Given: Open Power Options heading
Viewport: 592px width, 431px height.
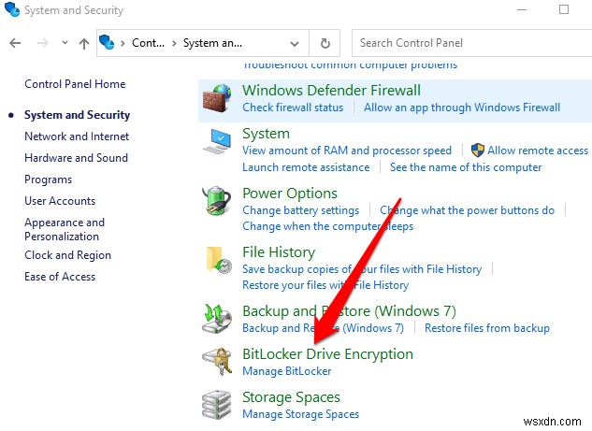Looking at the screenshot, I should 290,194.
